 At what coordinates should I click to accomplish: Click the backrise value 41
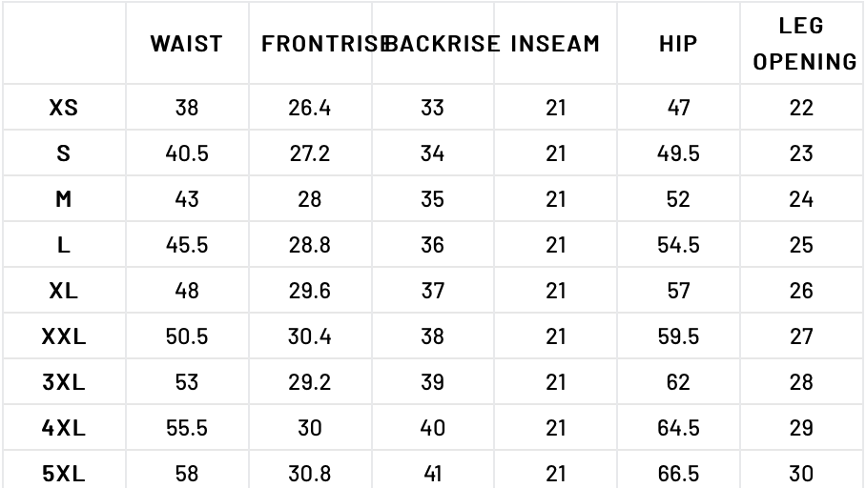click(432, 473)
